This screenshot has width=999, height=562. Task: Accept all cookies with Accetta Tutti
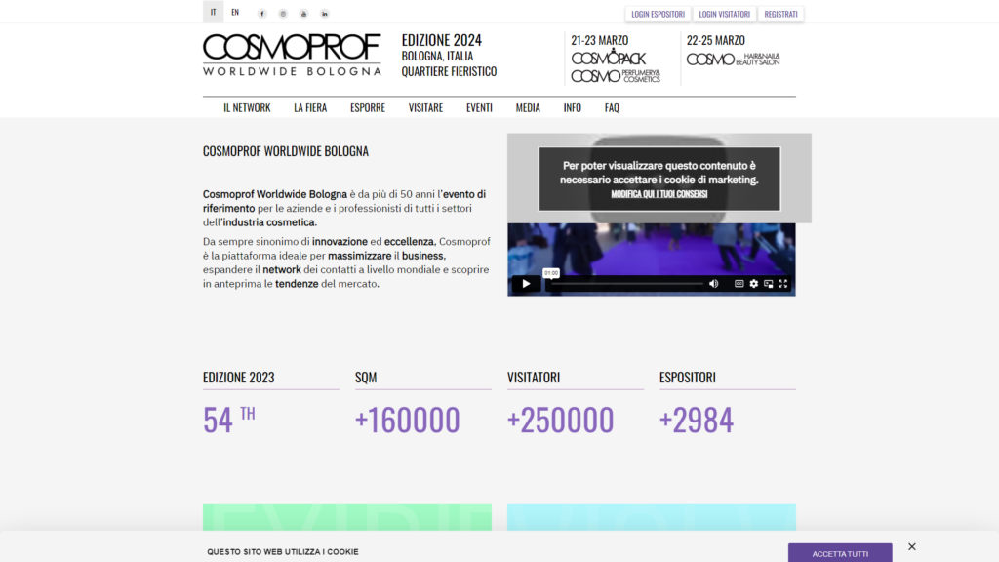tap(840, 553)
